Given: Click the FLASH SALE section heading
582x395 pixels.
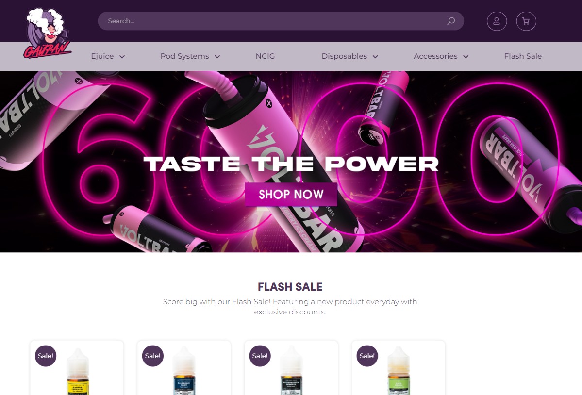Looking at the screenshot, I should pyautogui.click(x=290, y=287).
